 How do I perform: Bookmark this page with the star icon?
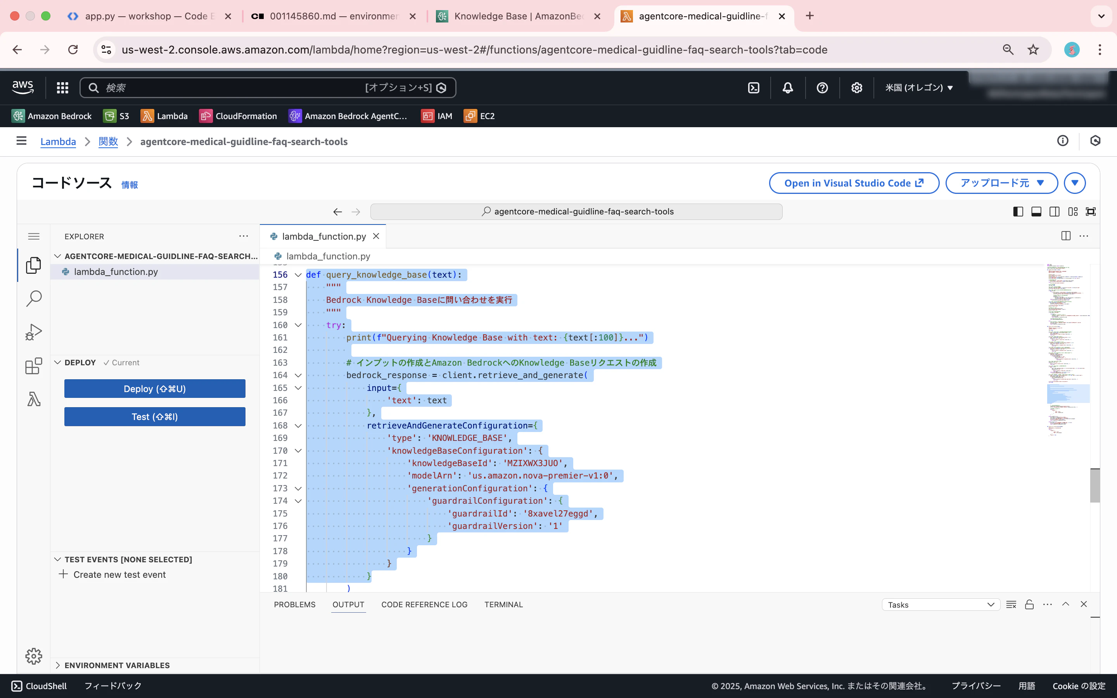point(1033,49)
